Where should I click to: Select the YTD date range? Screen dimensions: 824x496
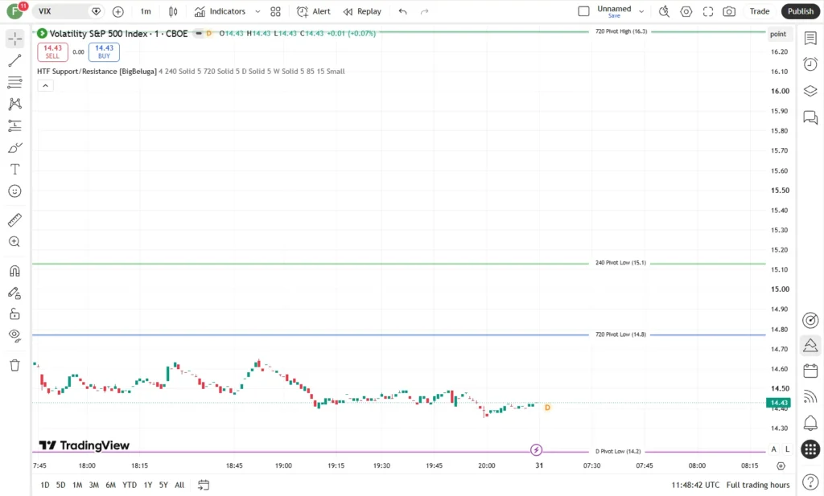pos(130,485)
